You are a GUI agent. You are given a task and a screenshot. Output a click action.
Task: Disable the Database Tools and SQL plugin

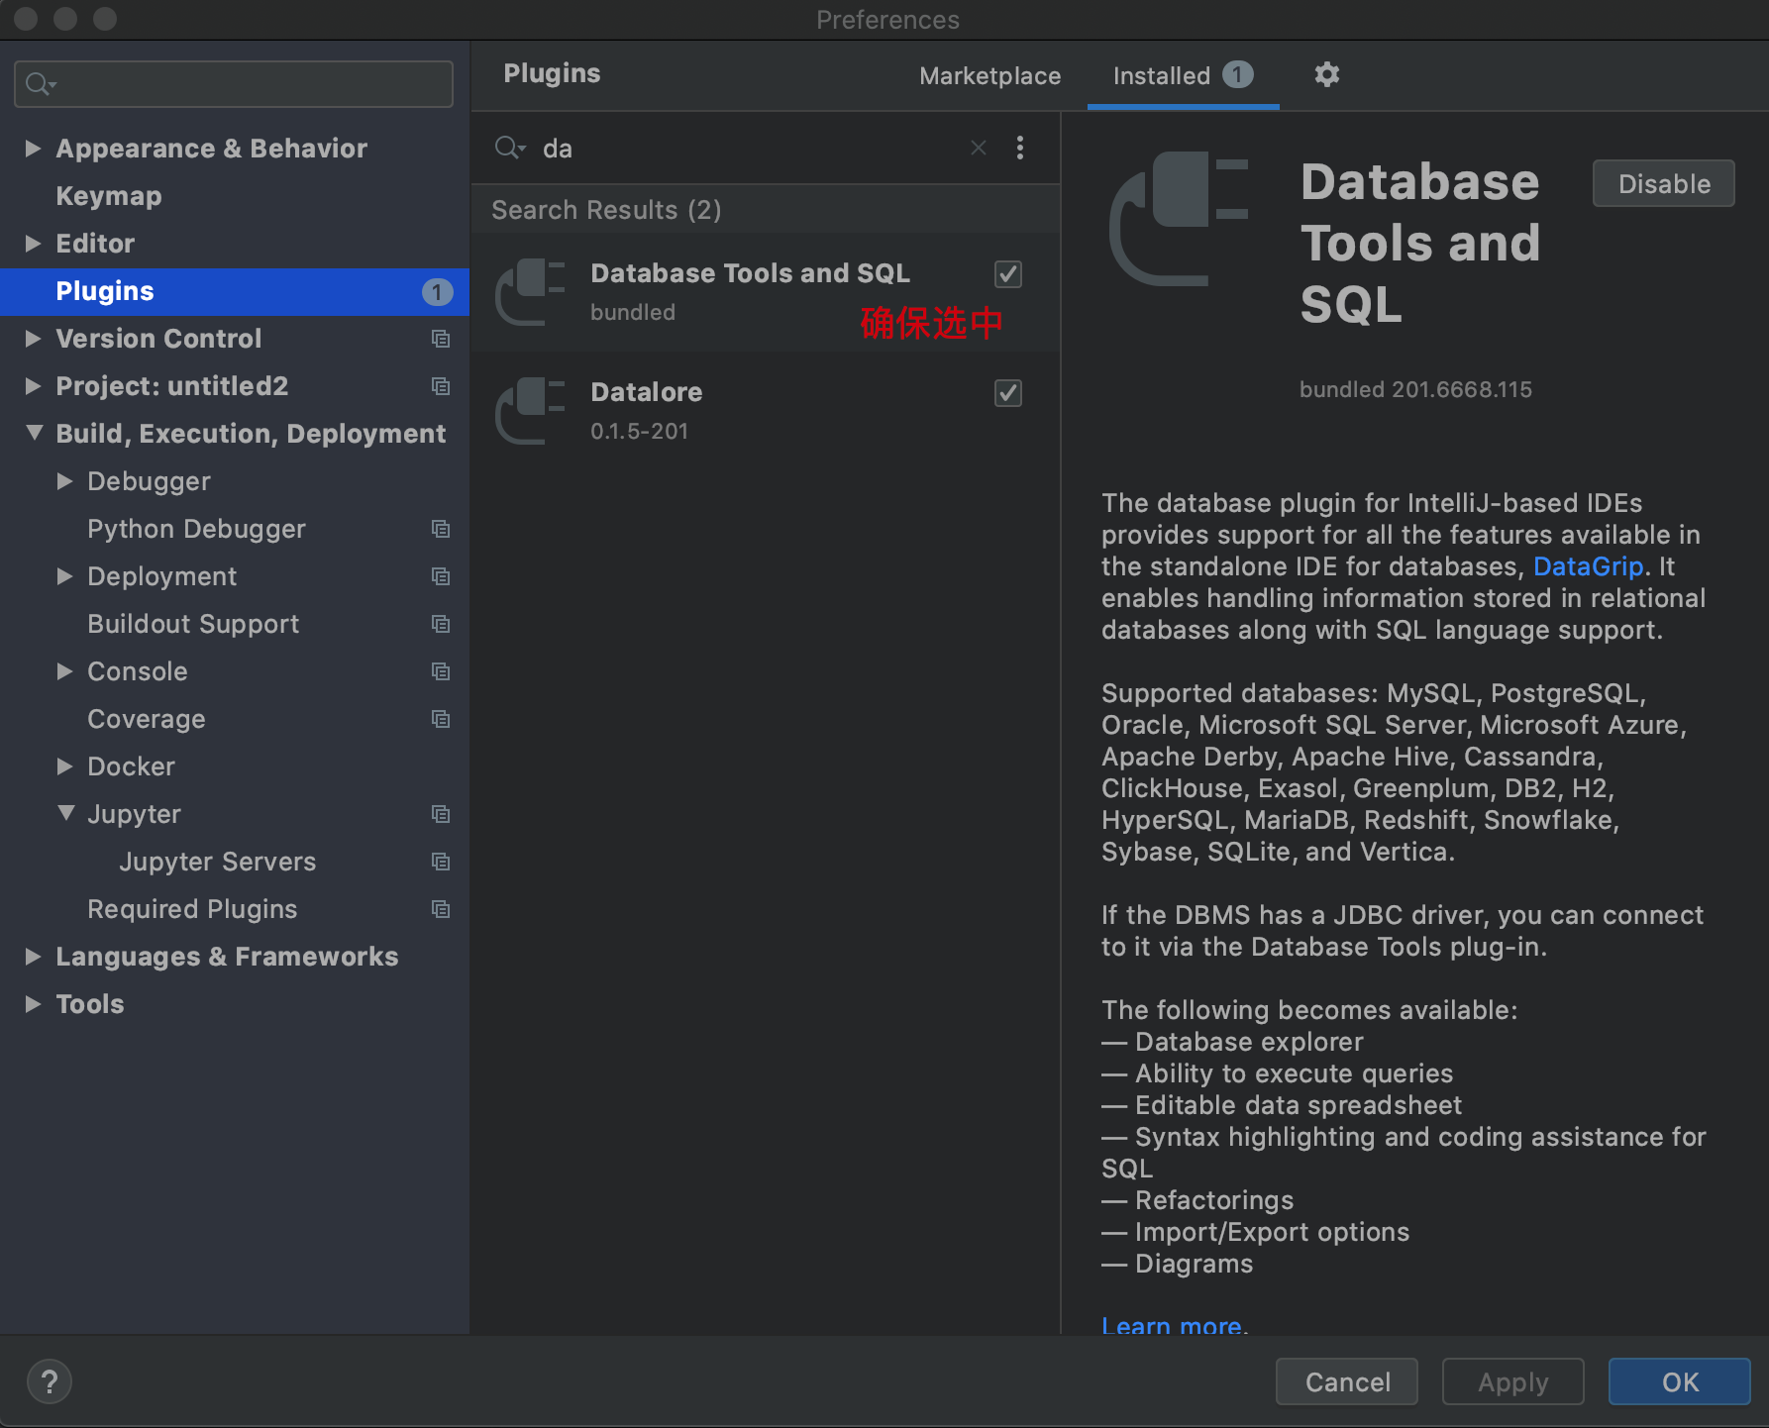1663,184
